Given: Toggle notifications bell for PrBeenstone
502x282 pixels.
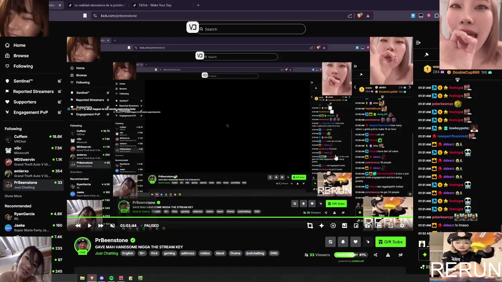Looking at the screenshot, I should [343, 242].
